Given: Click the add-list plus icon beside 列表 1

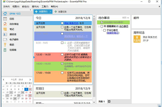Looking at the screenshot, I should click(x=109, y=102).
